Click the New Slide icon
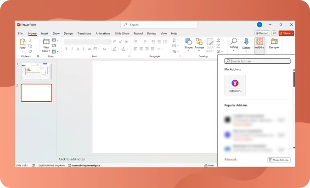Viewport: 310px width, 188px height. click(46, 41)
